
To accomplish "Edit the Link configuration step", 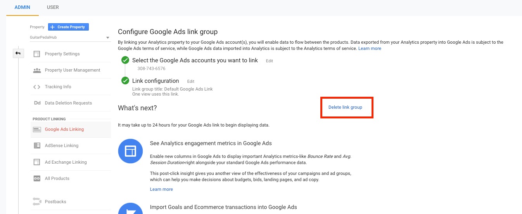I will [191, 82].
